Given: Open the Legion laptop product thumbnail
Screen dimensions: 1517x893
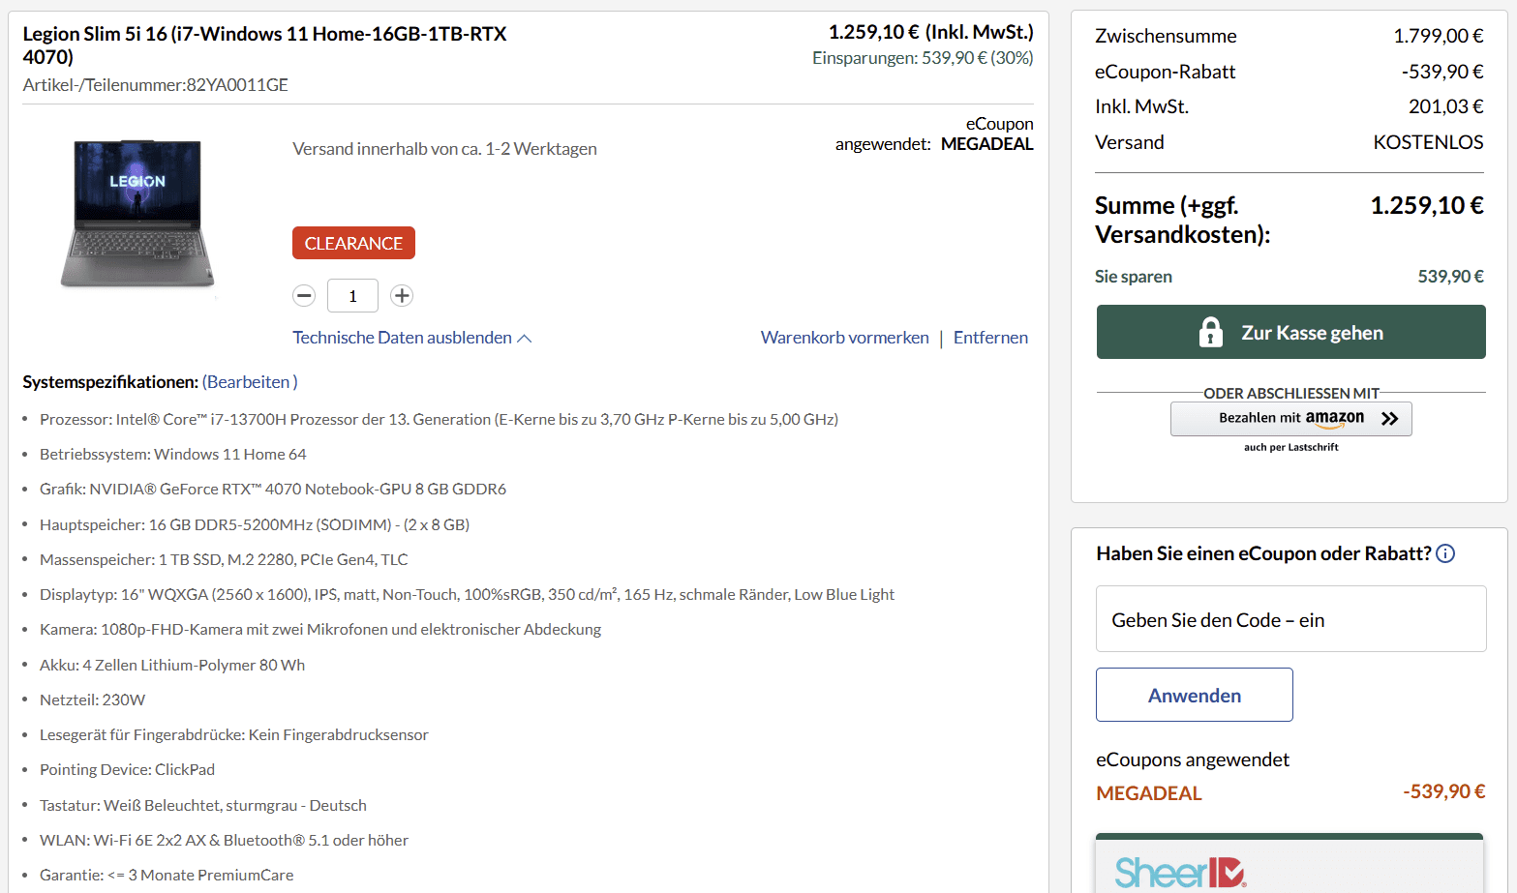Looking at the screenshot, I should pyautogui.click(x=137, y=214).
